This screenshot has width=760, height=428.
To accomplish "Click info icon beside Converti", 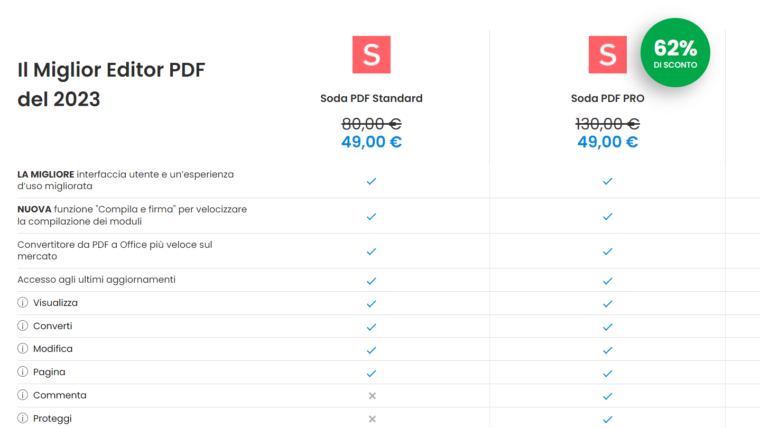I will pyautogui.click(x=23, y=326).
